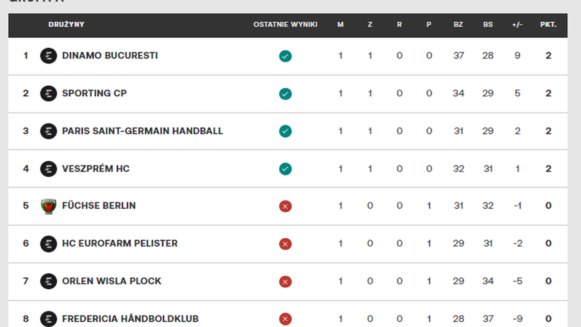Image resolution: width=581 pixels, height=327 pixels.
Task: Click Orlen Wisla Plock loss icon
Action: 285,281
